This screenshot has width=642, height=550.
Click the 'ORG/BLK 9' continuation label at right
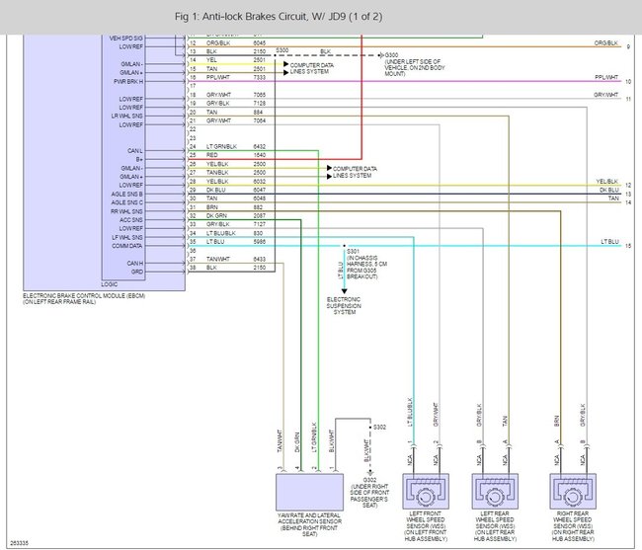612,44
